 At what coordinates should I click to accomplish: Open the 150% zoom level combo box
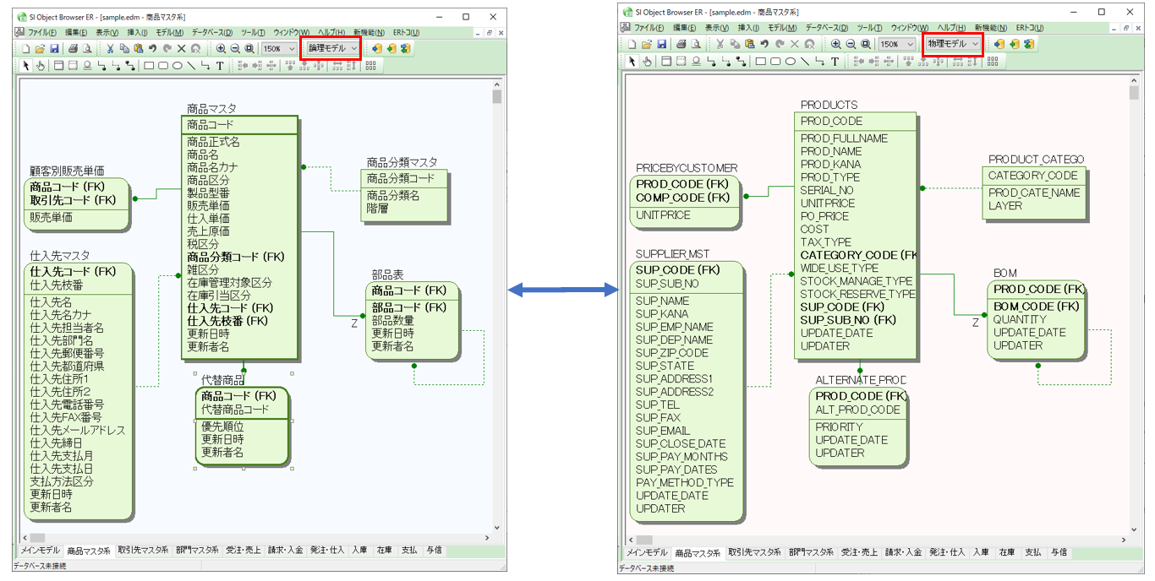click(279, 49)
